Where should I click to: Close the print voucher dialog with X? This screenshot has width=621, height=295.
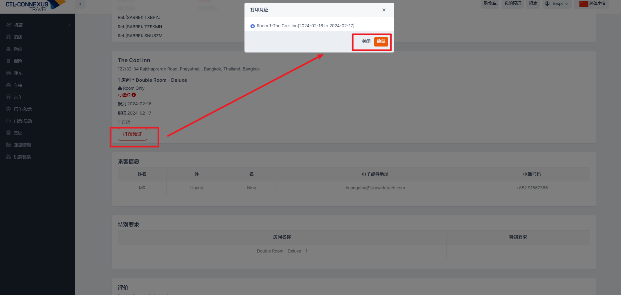(384, 10)
